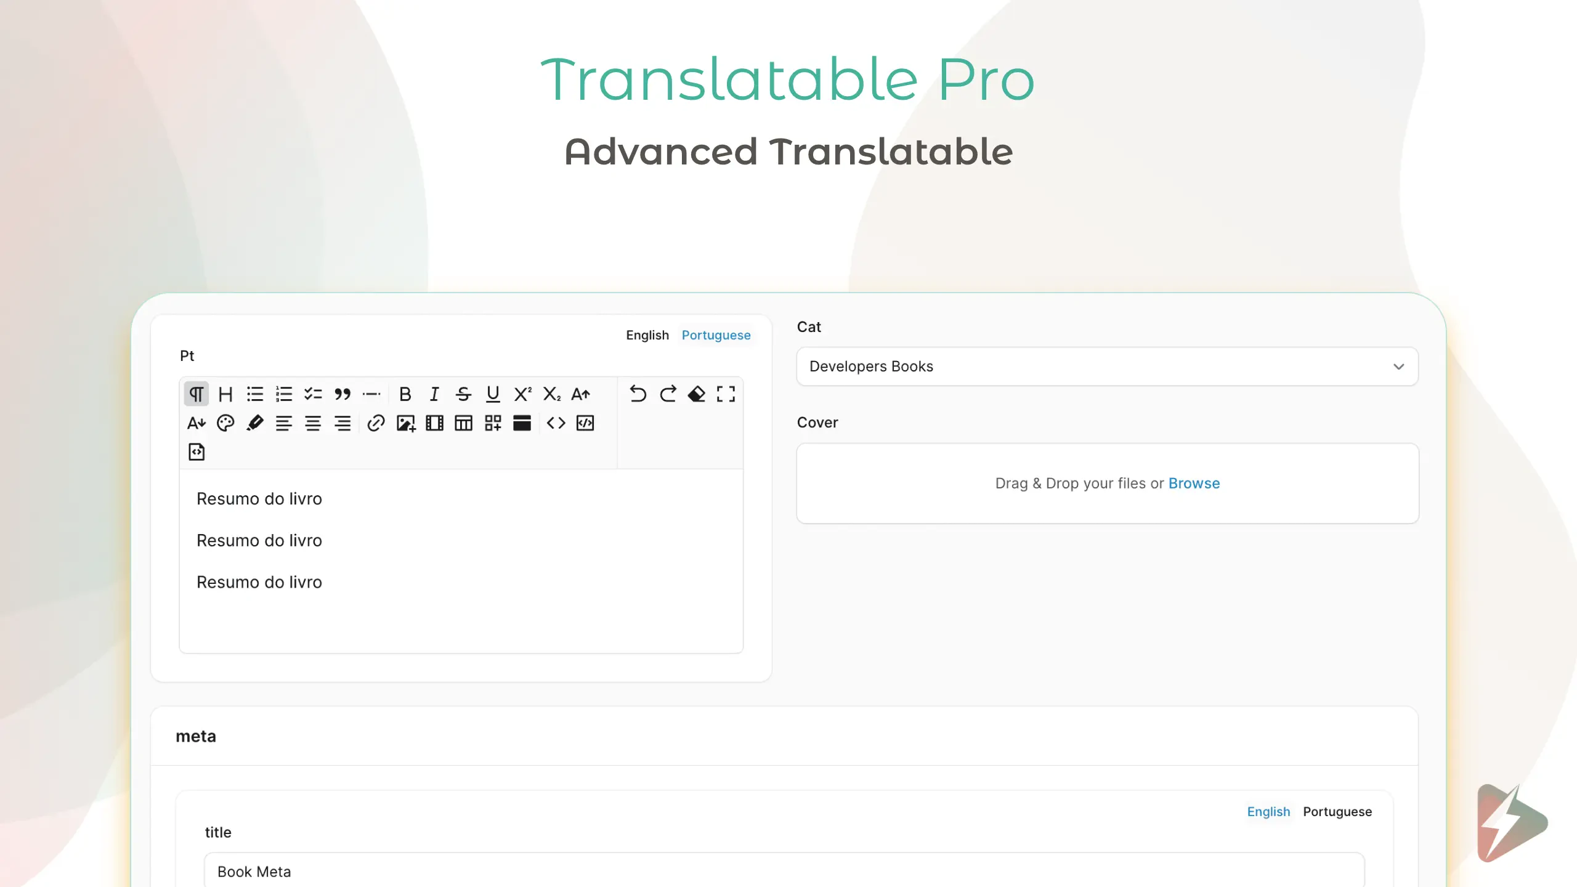
Task: Toggle the bulleted list formatting
Action: 254,394
